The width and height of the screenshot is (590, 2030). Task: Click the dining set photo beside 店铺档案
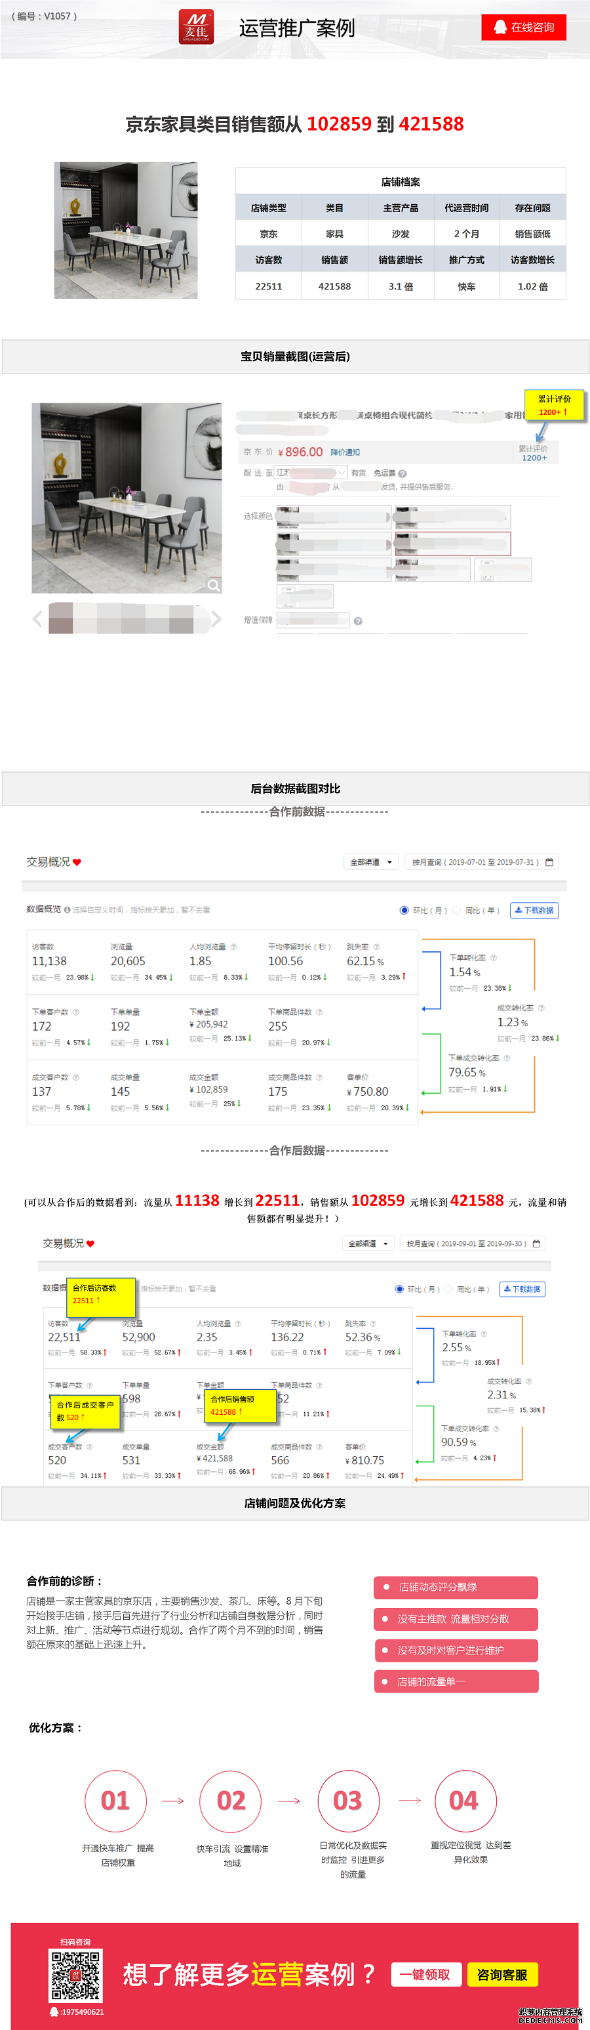click(x=126, y=230)
